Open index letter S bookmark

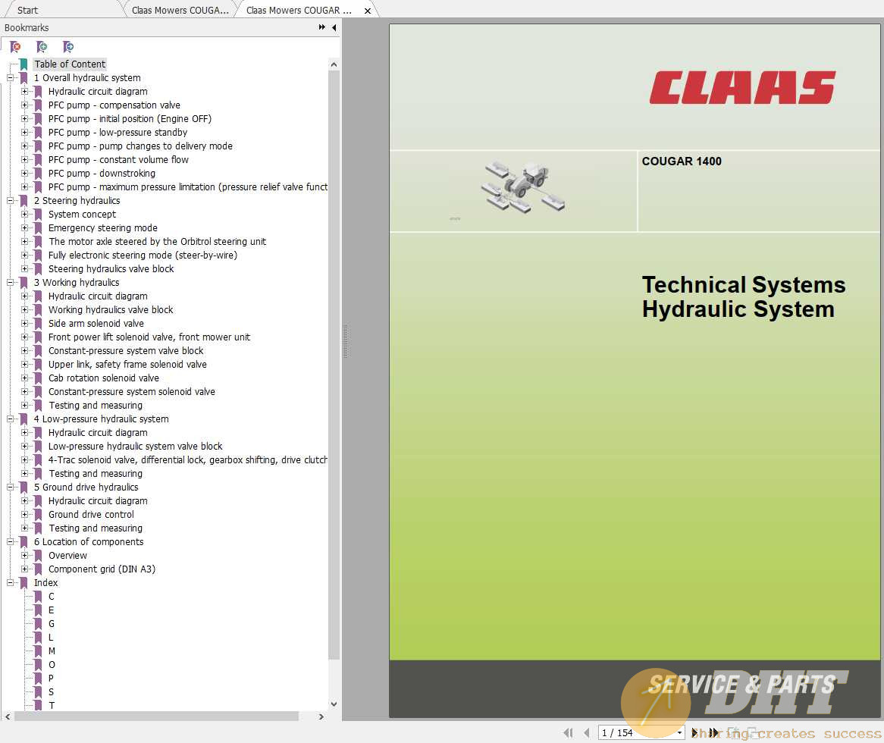[x=52, y=692]
